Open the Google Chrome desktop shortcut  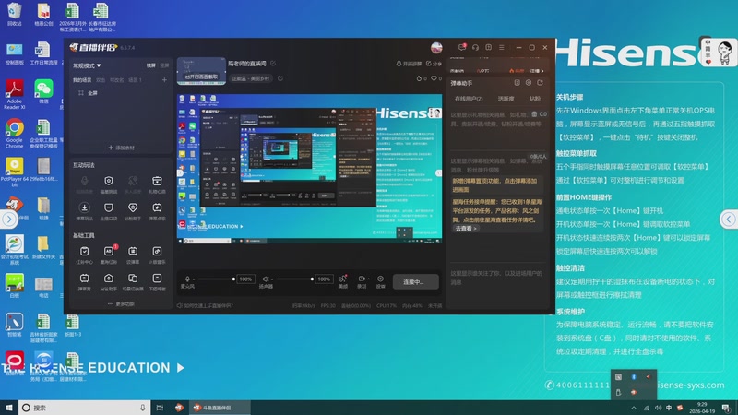tap(14, 134)
